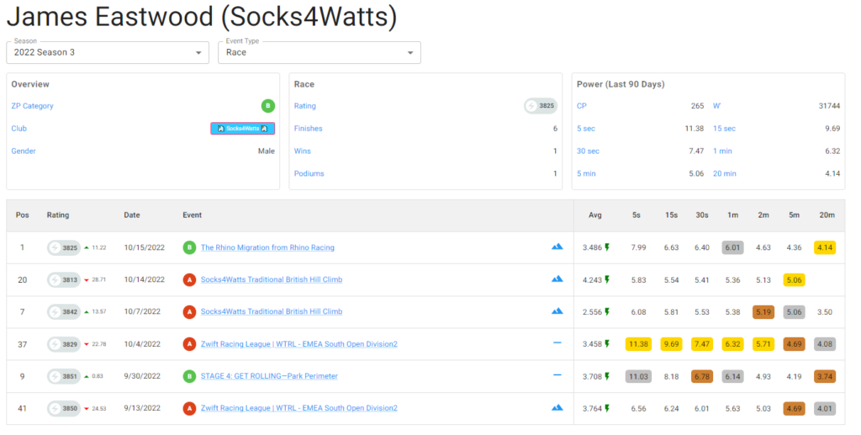The image size is (861, 435).
Task: Click the lightning bolt icon next to 3.486 average
Action: pos(607,247)
